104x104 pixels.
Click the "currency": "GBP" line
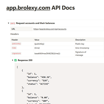click(38, 101)
